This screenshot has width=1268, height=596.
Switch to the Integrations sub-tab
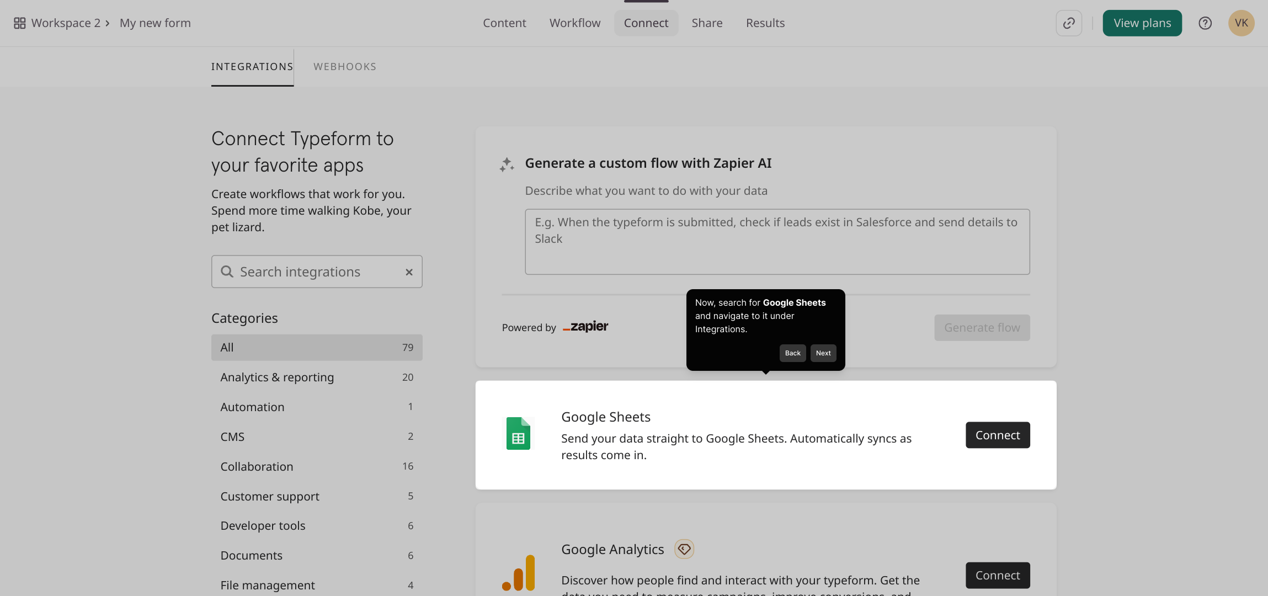(252, 67)
